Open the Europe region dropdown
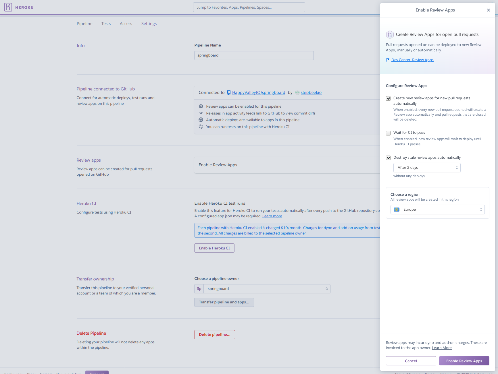 coord(437,210)
